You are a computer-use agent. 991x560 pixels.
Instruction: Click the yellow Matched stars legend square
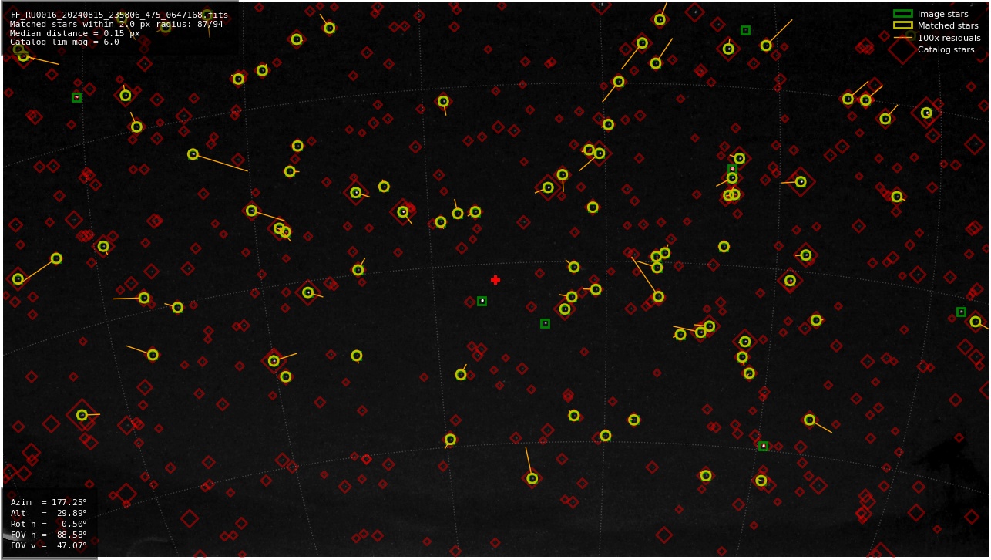point(902,25)
